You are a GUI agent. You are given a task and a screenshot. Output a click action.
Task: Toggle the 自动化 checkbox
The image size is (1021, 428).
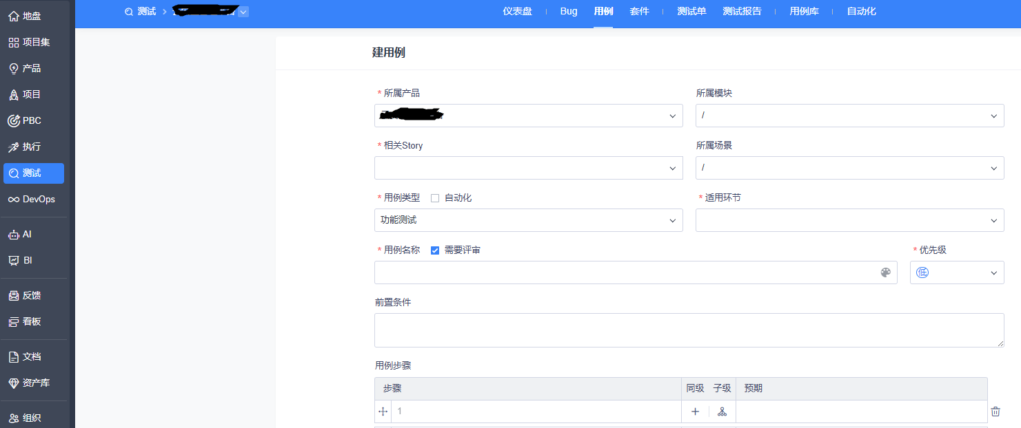(x=435, y=198)
